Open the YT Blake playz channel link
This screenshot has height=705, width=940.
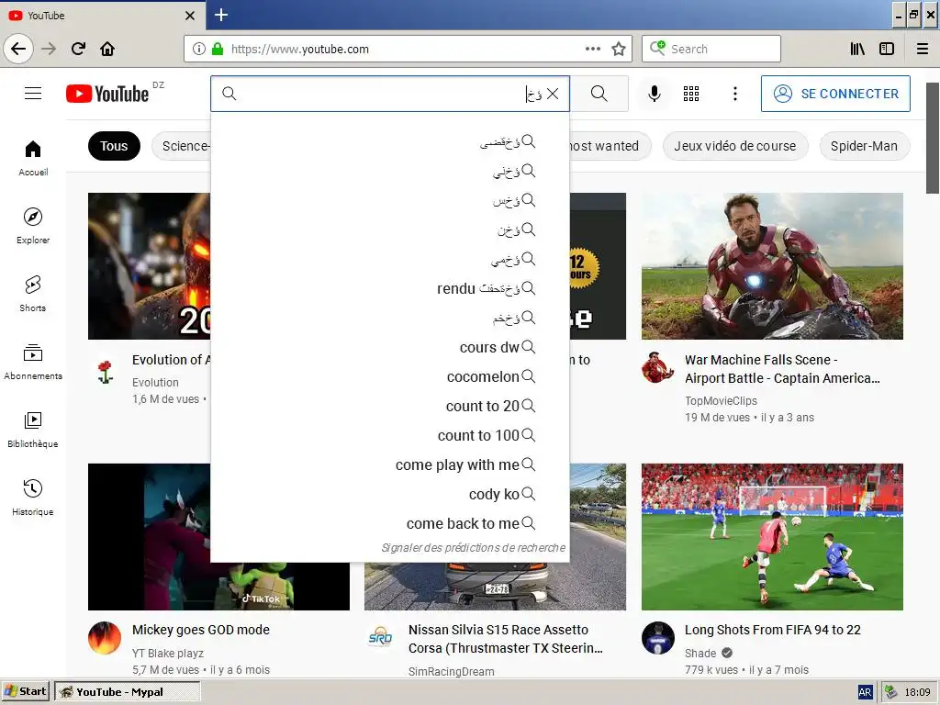pyautogui.click(x=168, y=653)
